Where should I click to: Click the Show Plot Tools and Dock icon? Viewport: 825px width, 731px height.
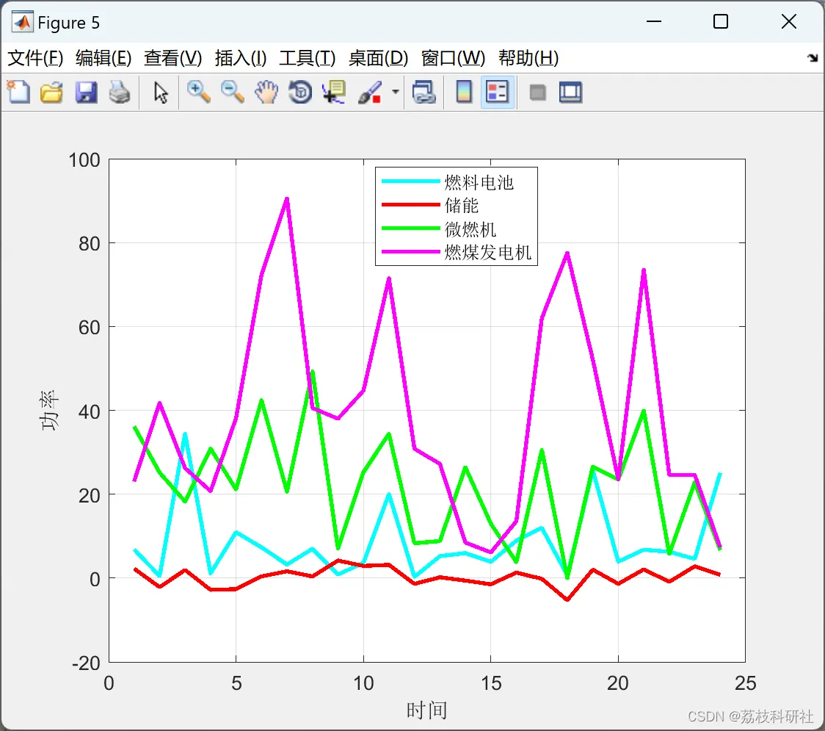[x=570, y=92]
